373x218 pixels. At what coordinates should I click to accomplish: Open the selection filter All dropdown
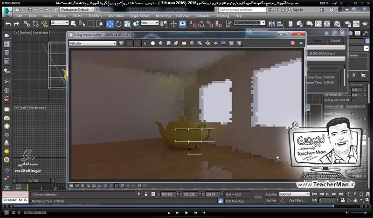point(60,23)
